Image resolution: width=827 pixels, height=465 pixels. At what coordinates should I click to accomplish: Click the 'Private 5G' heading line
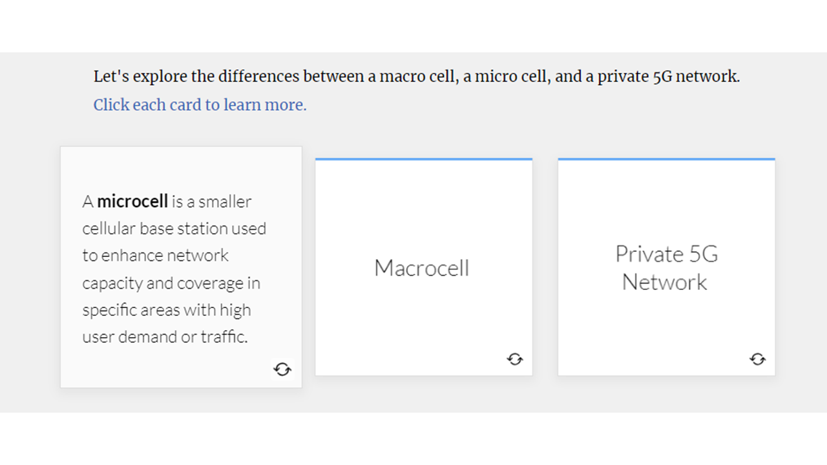click(667, 254)
